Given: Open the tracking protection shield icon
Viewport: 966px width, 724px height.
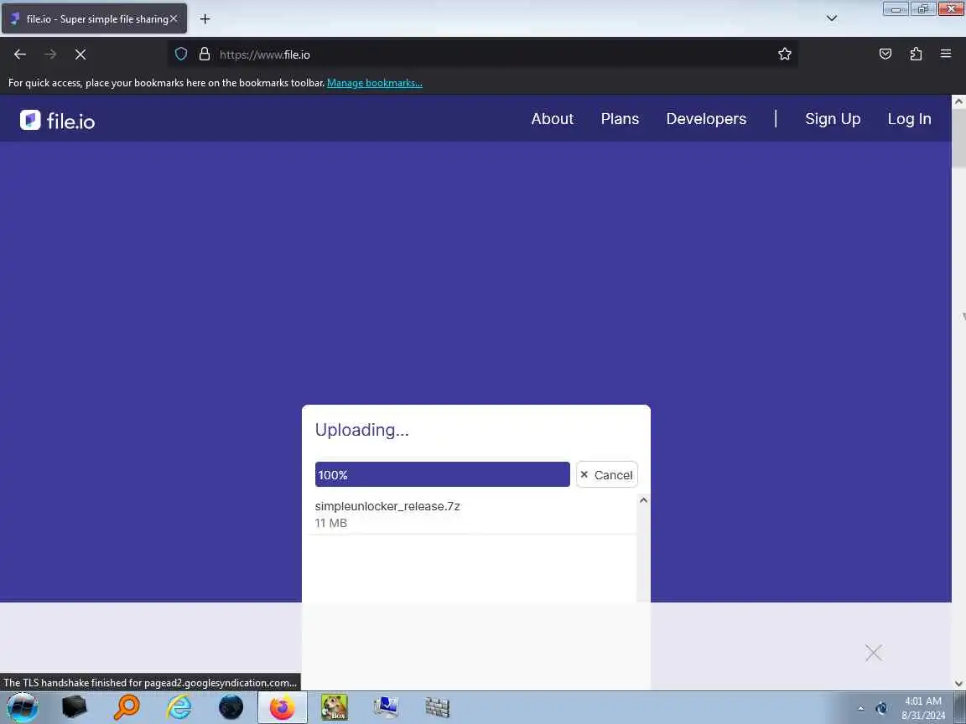Looking at the screenshot, I should (181, 54).
